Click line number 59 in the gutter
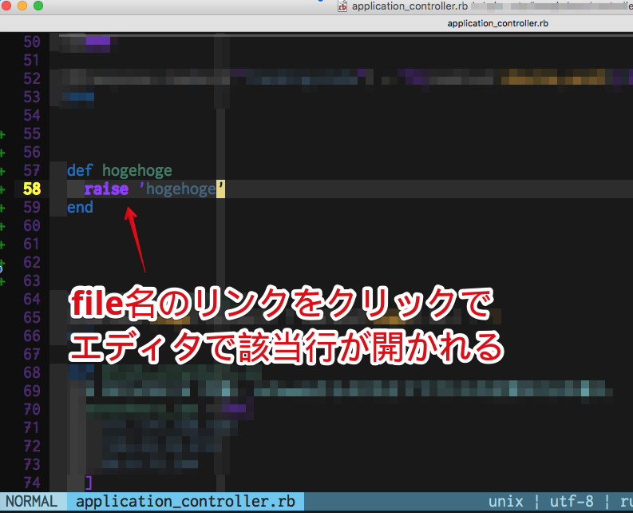This screenshot has height=513, width=633. (32, 208)
